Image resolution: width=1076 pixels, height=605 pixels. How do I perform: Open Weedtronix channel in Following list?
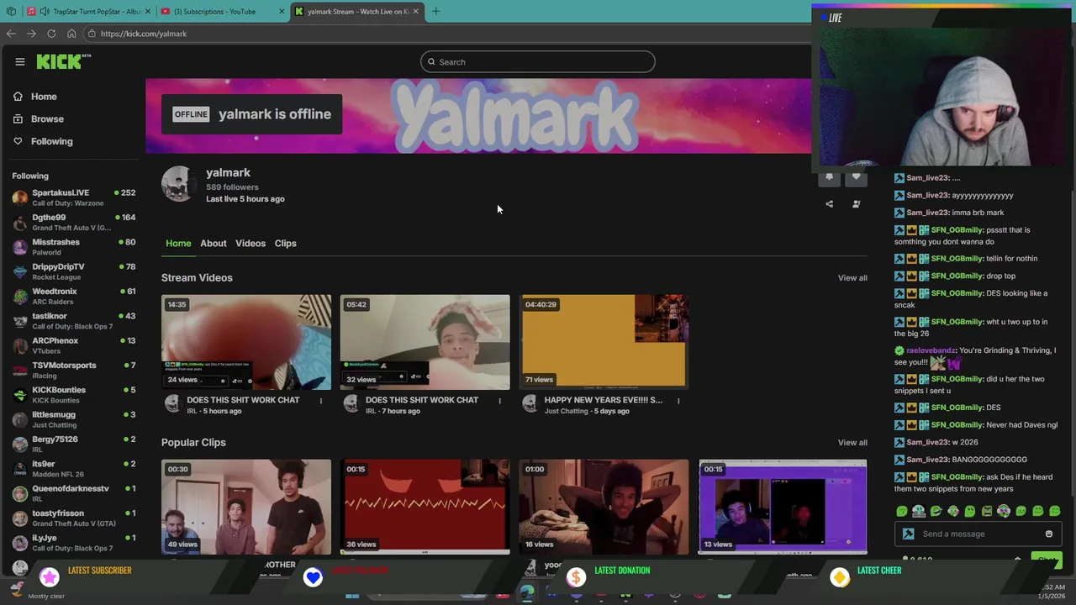(74, 296)
